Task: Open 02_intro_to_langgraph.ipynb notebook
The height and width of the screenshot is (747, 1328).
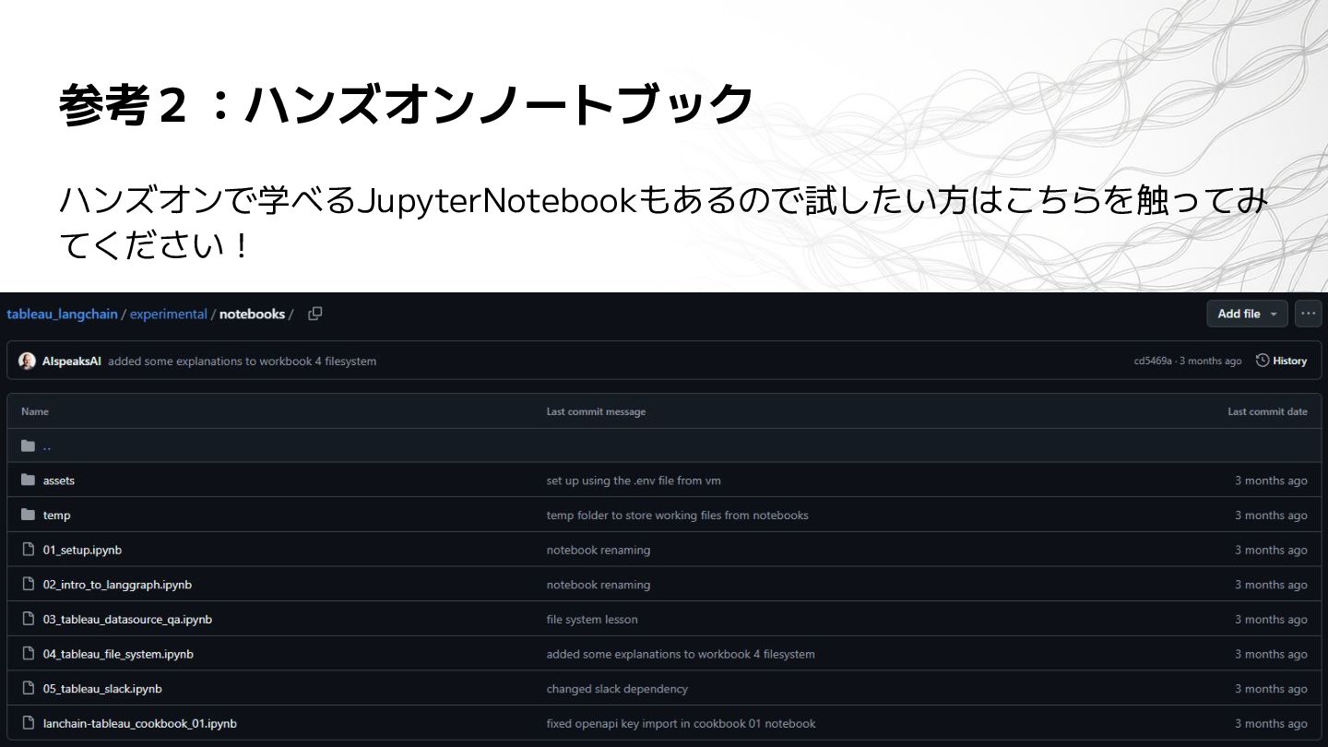Action: click(x=117, y=585)
